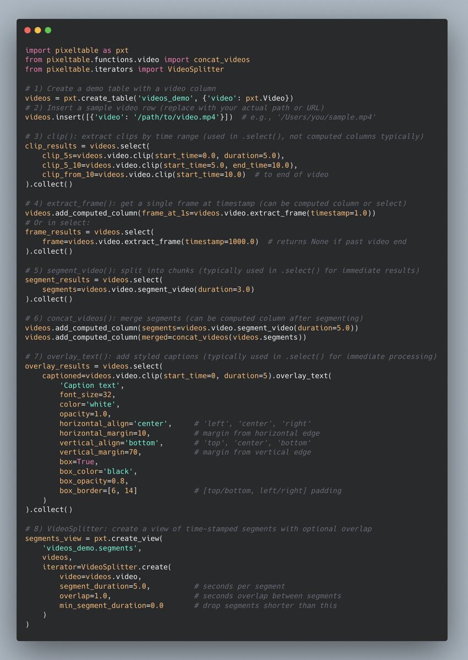This screenshot has height=660, width=468.
Task: Click 'concat_videos' in the import line
Action: 222,59
